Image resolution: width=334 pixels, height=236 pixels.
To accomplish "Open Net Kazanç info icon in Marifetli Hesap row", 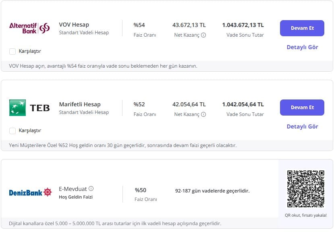I will click(203, 114).
